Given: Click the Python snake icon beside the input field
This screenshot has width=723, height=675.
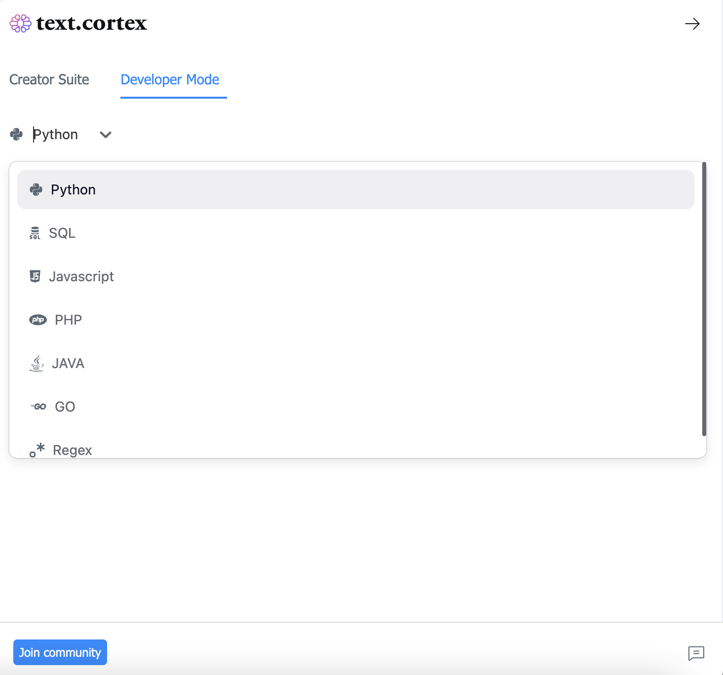Looking at the screenshot, I should tap(16, 134).
